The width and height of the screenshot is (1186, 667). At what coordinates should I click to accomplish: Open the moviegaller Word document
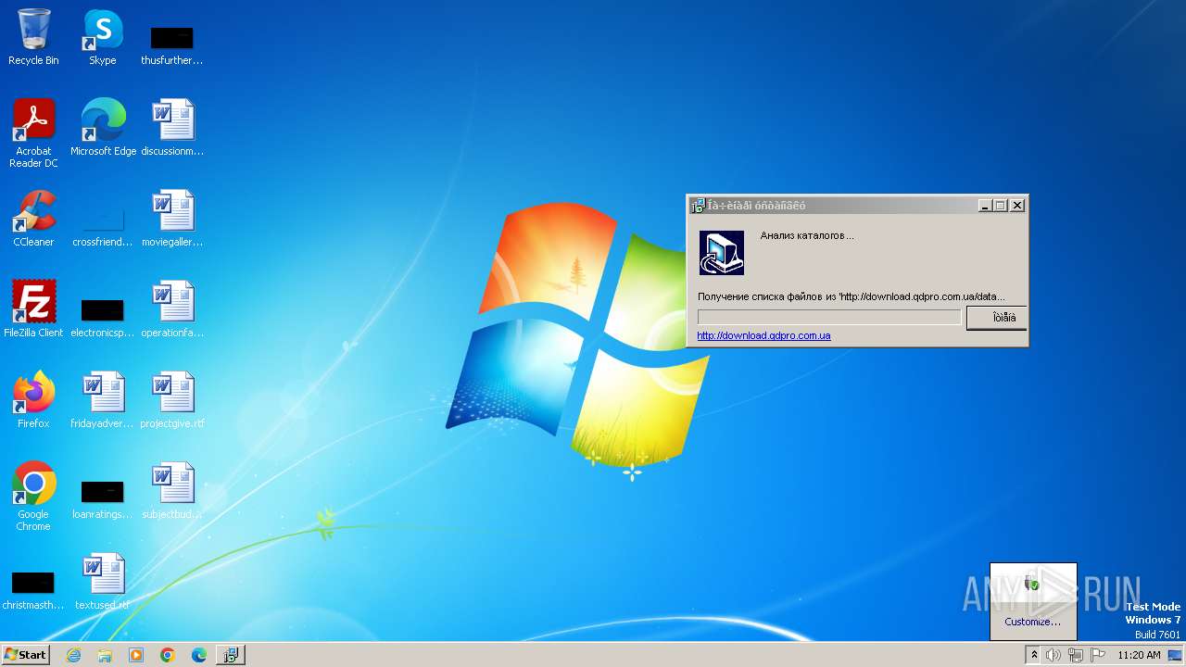point(172,218)
